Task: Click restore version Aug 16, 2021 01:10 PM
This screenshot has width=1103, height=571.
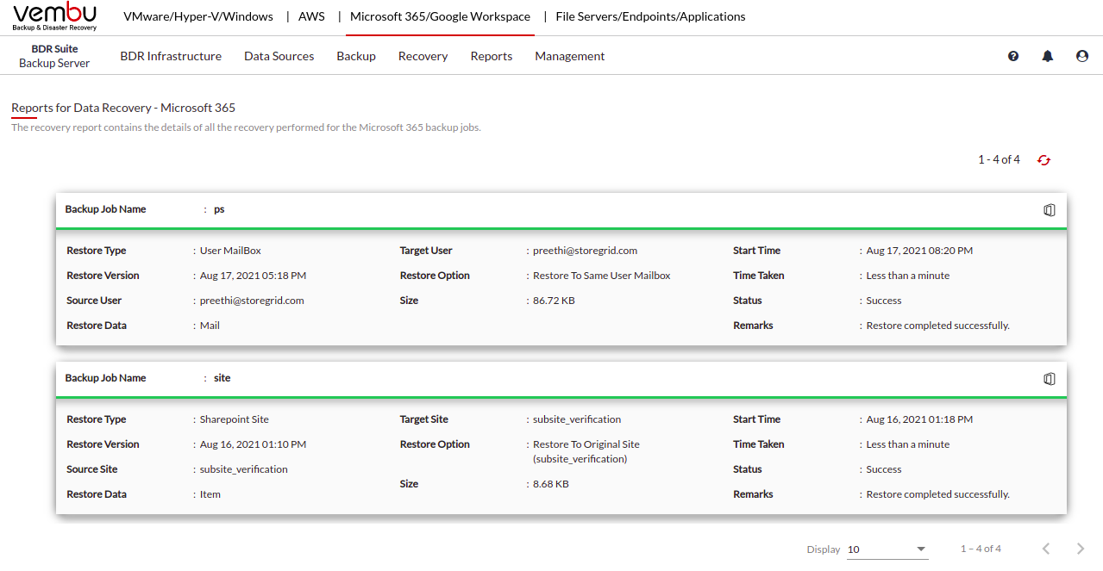Action: [x=253, y=444]
